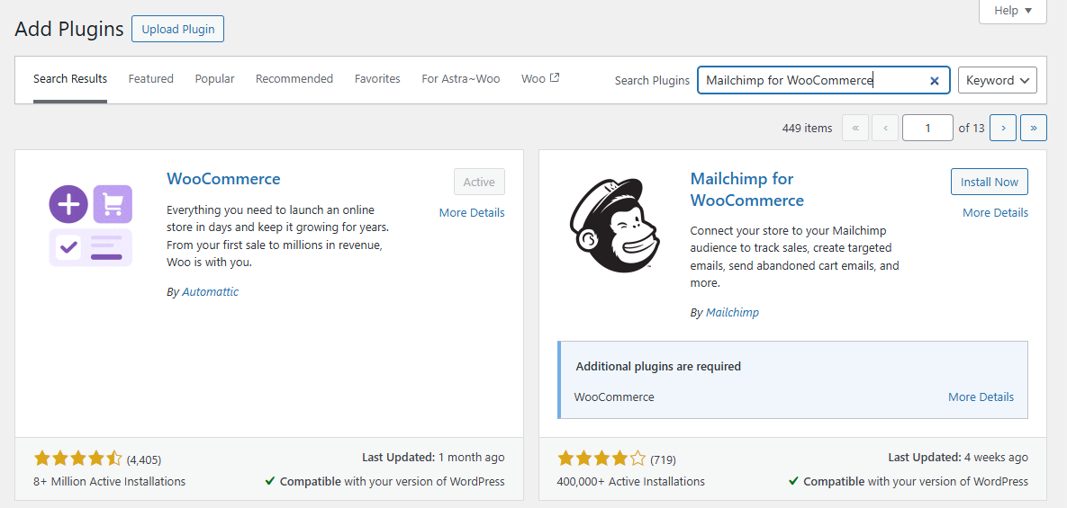1067x508 pixels.
Task: Click the WooCommerce plugin logo icon
Action: (91, 225)
